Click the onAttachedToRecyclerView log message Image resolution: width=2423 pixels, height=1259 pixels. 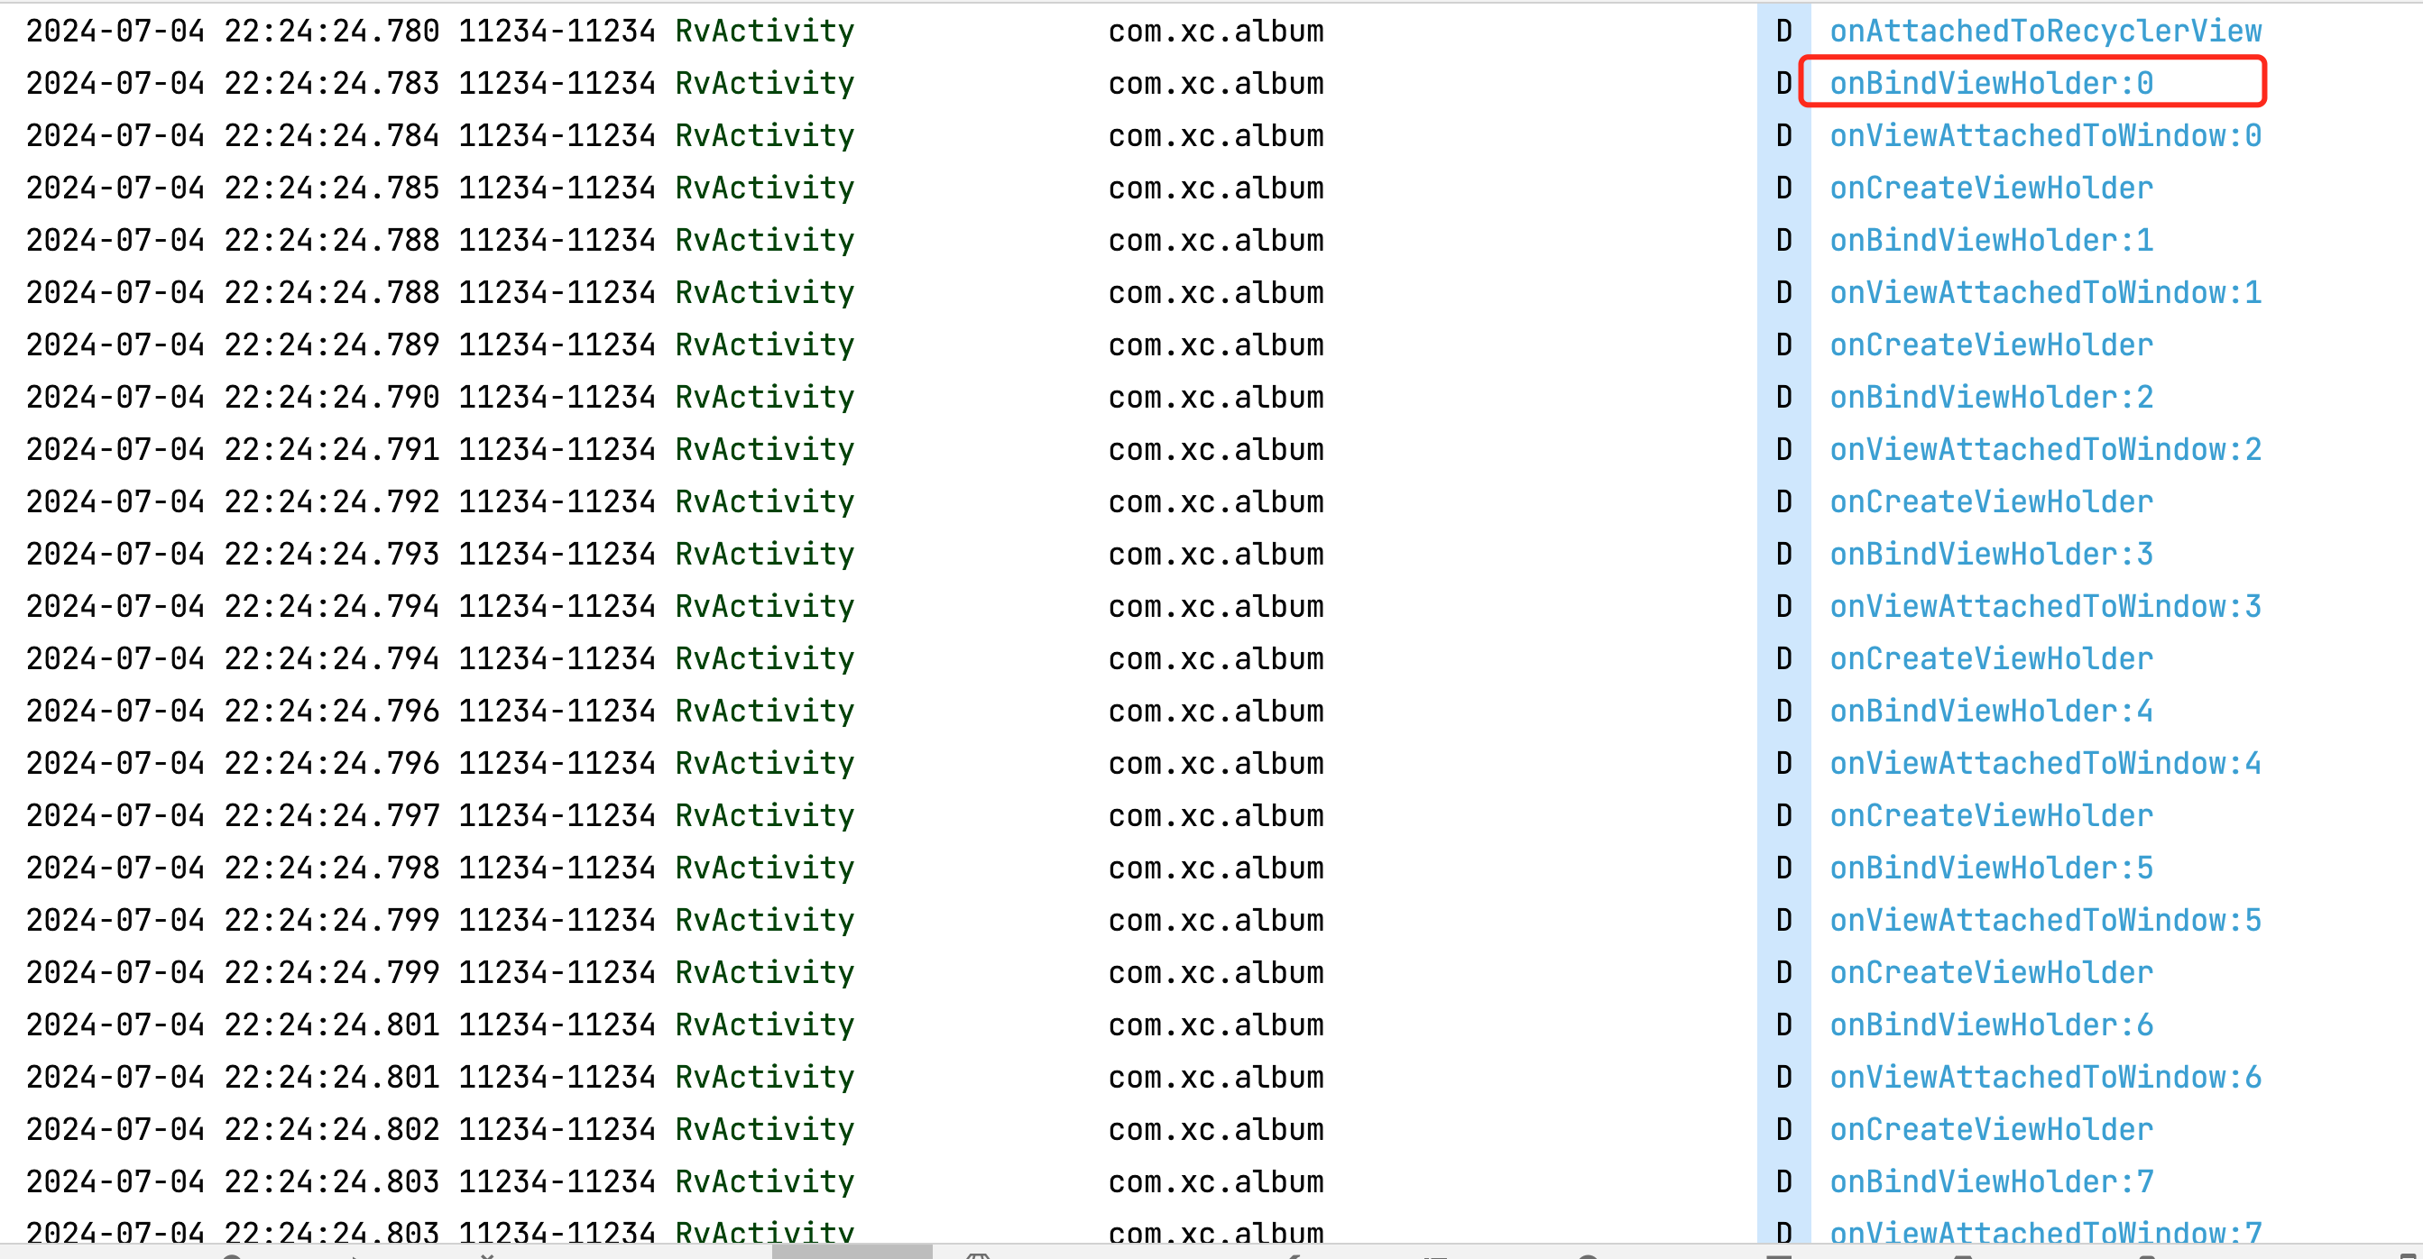point(2045,31)
